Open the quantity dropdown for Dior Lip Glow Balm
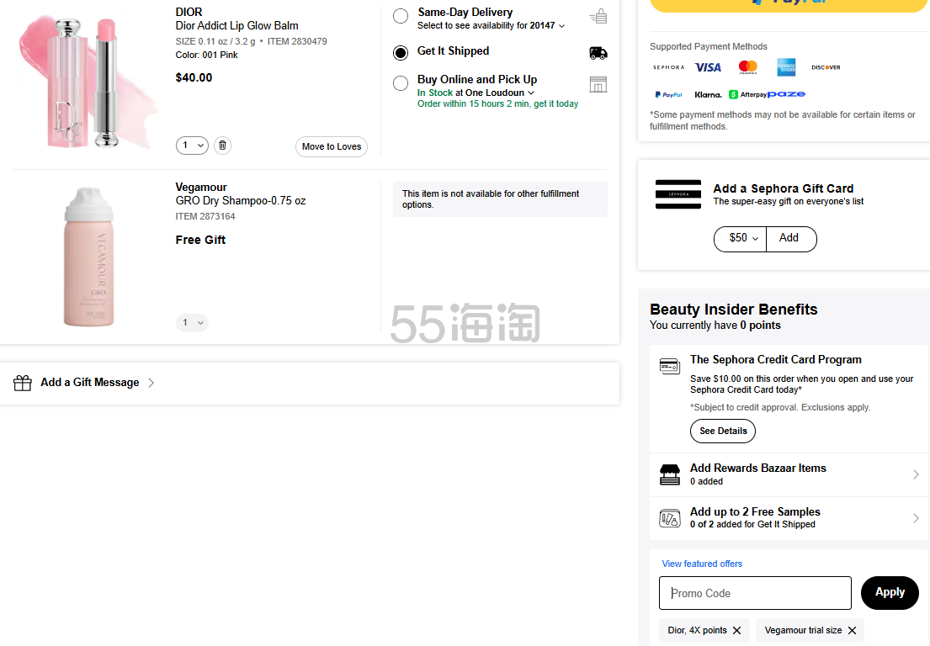Image resolution: width=930 pixels, height=646 pixels. [192, 146]
